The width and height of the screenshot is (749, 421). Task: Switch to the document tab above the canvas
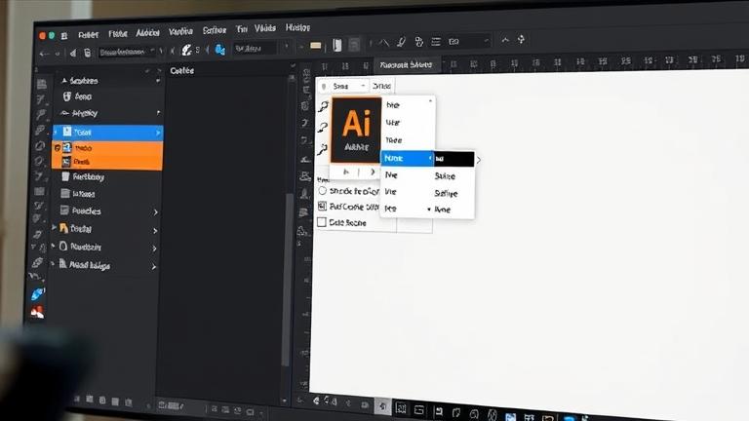coord(406,64)
